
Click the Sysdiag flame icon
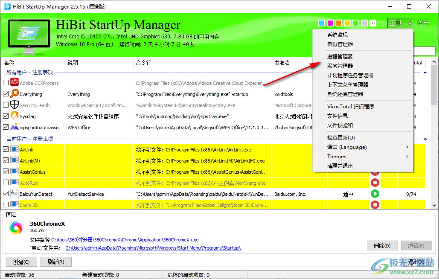[x=14, y=116]
